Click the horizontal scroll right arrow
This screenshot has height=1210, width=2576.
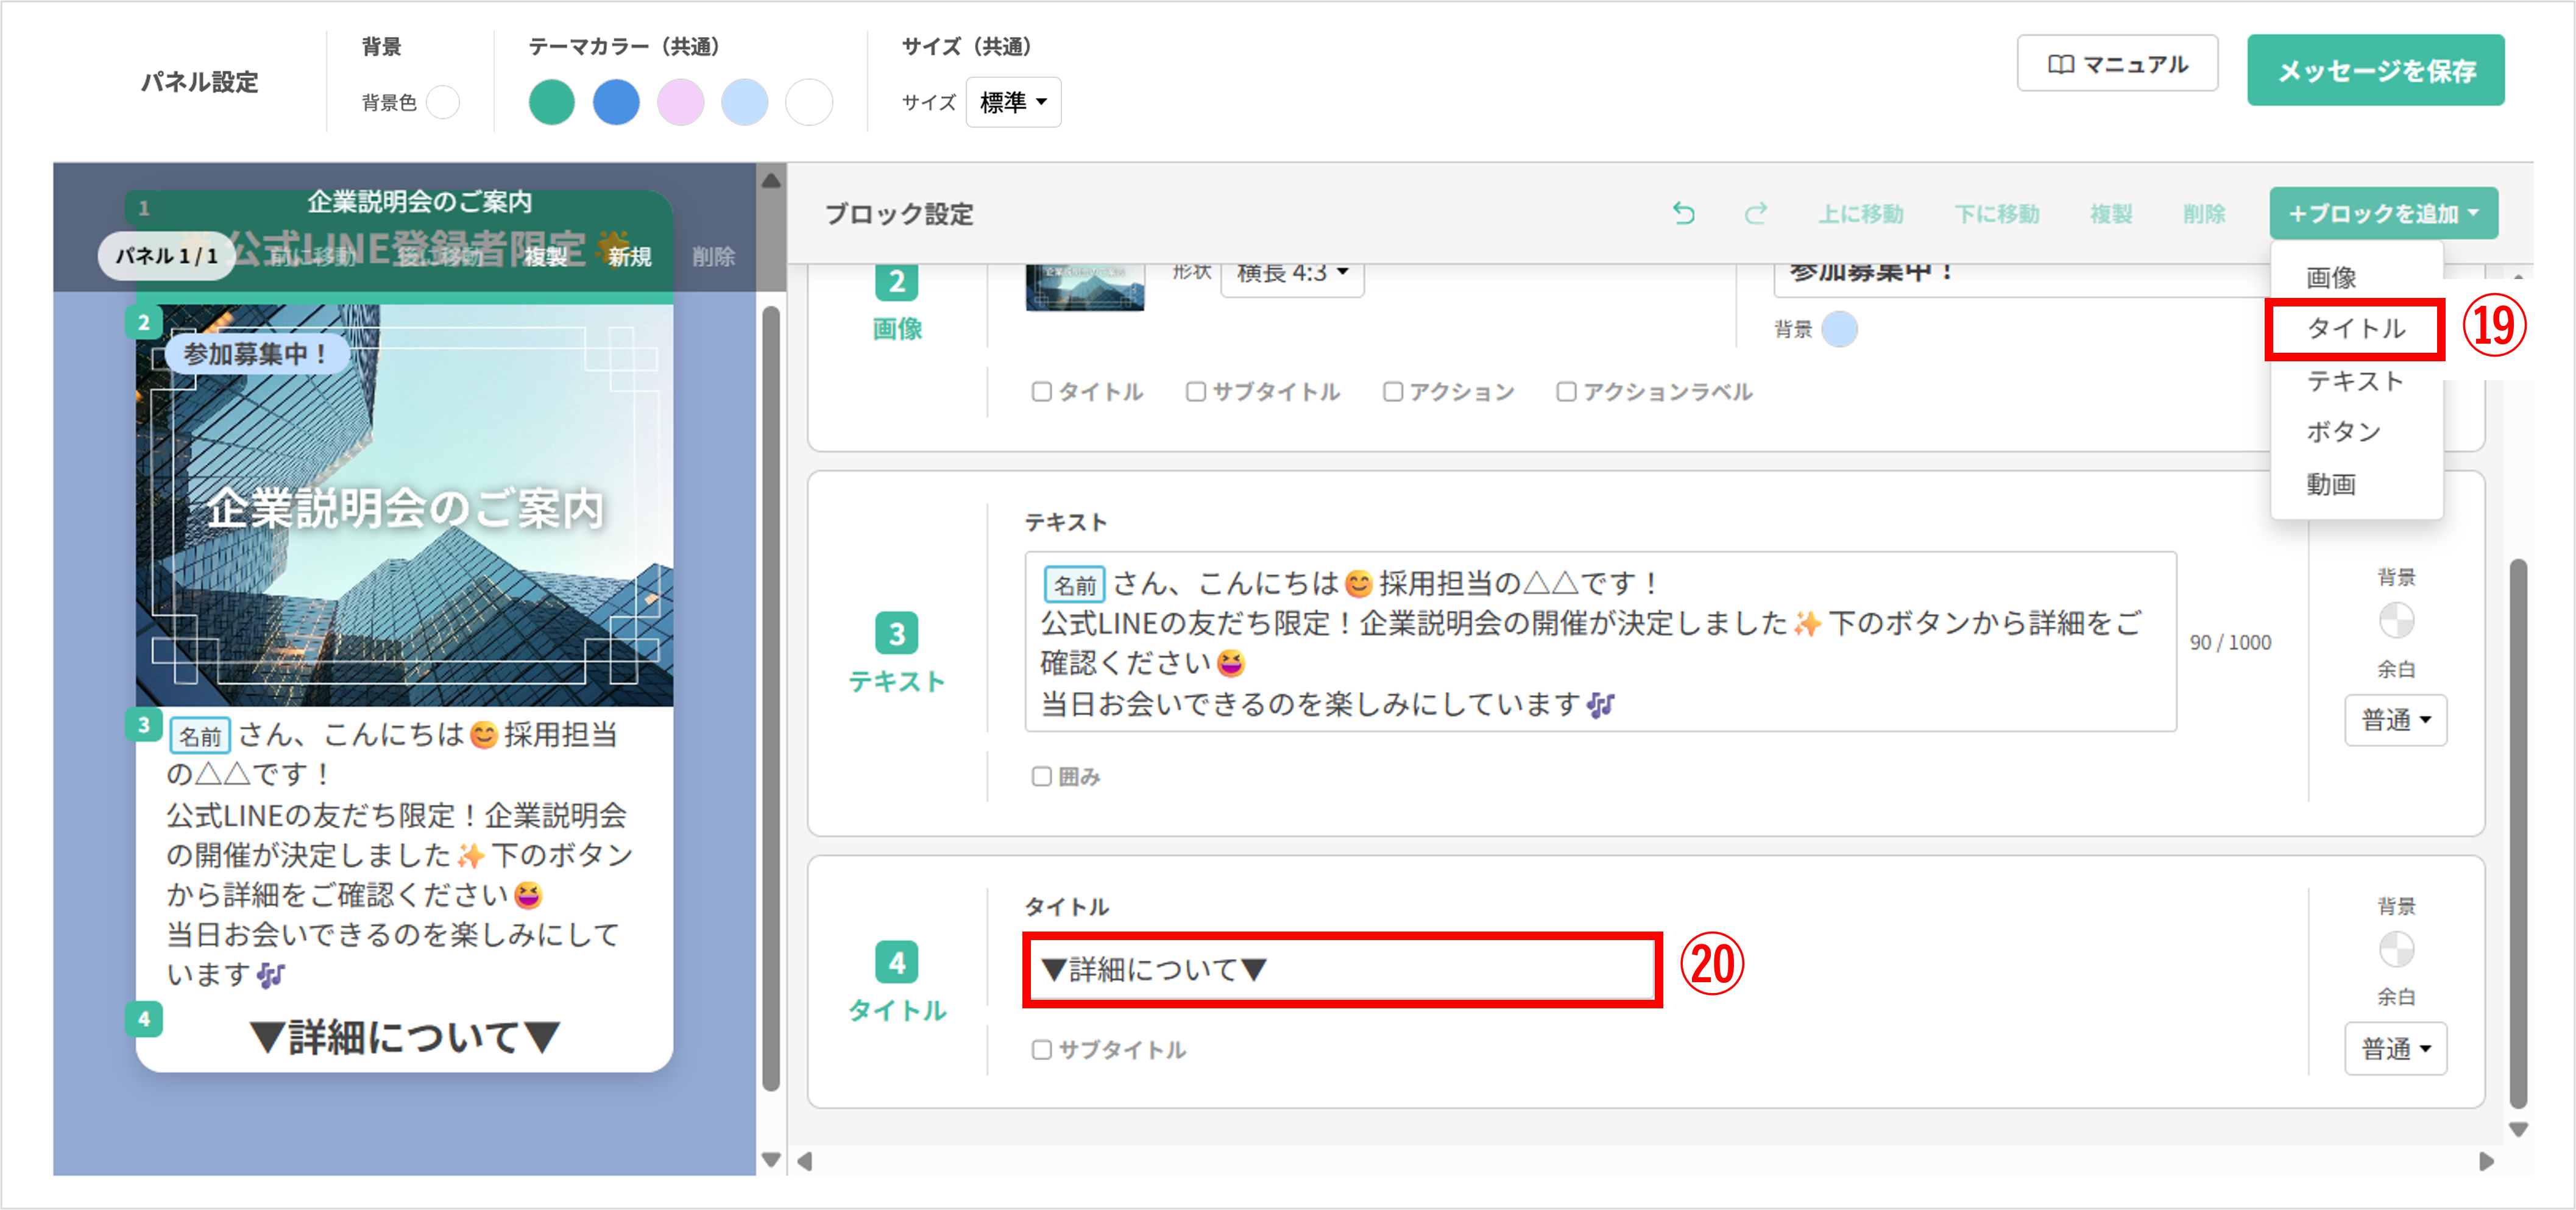[2486, 1161]
